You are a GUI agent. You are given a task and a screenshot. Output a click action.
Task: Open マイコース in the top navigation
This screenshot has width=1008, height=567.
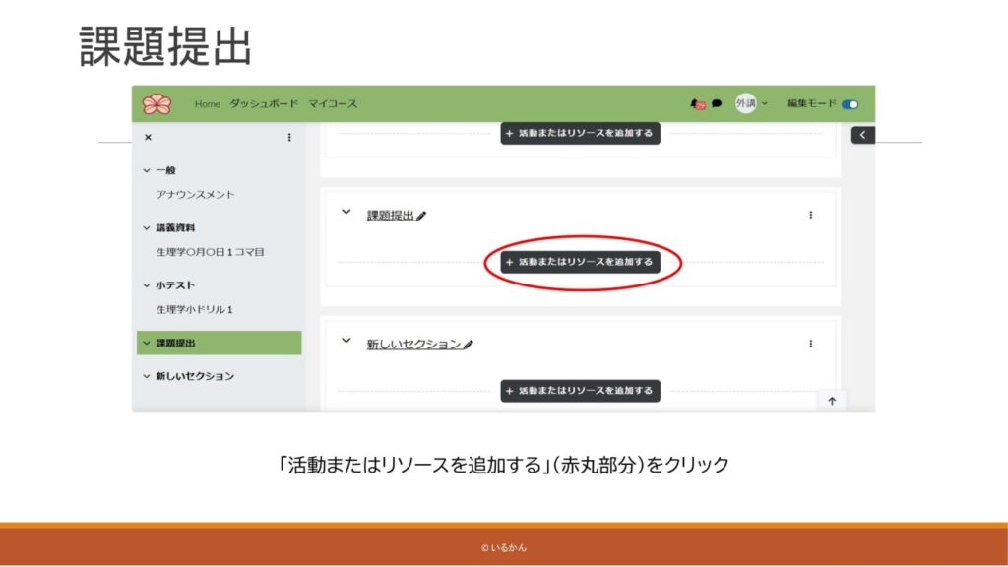tap(332, 103)
